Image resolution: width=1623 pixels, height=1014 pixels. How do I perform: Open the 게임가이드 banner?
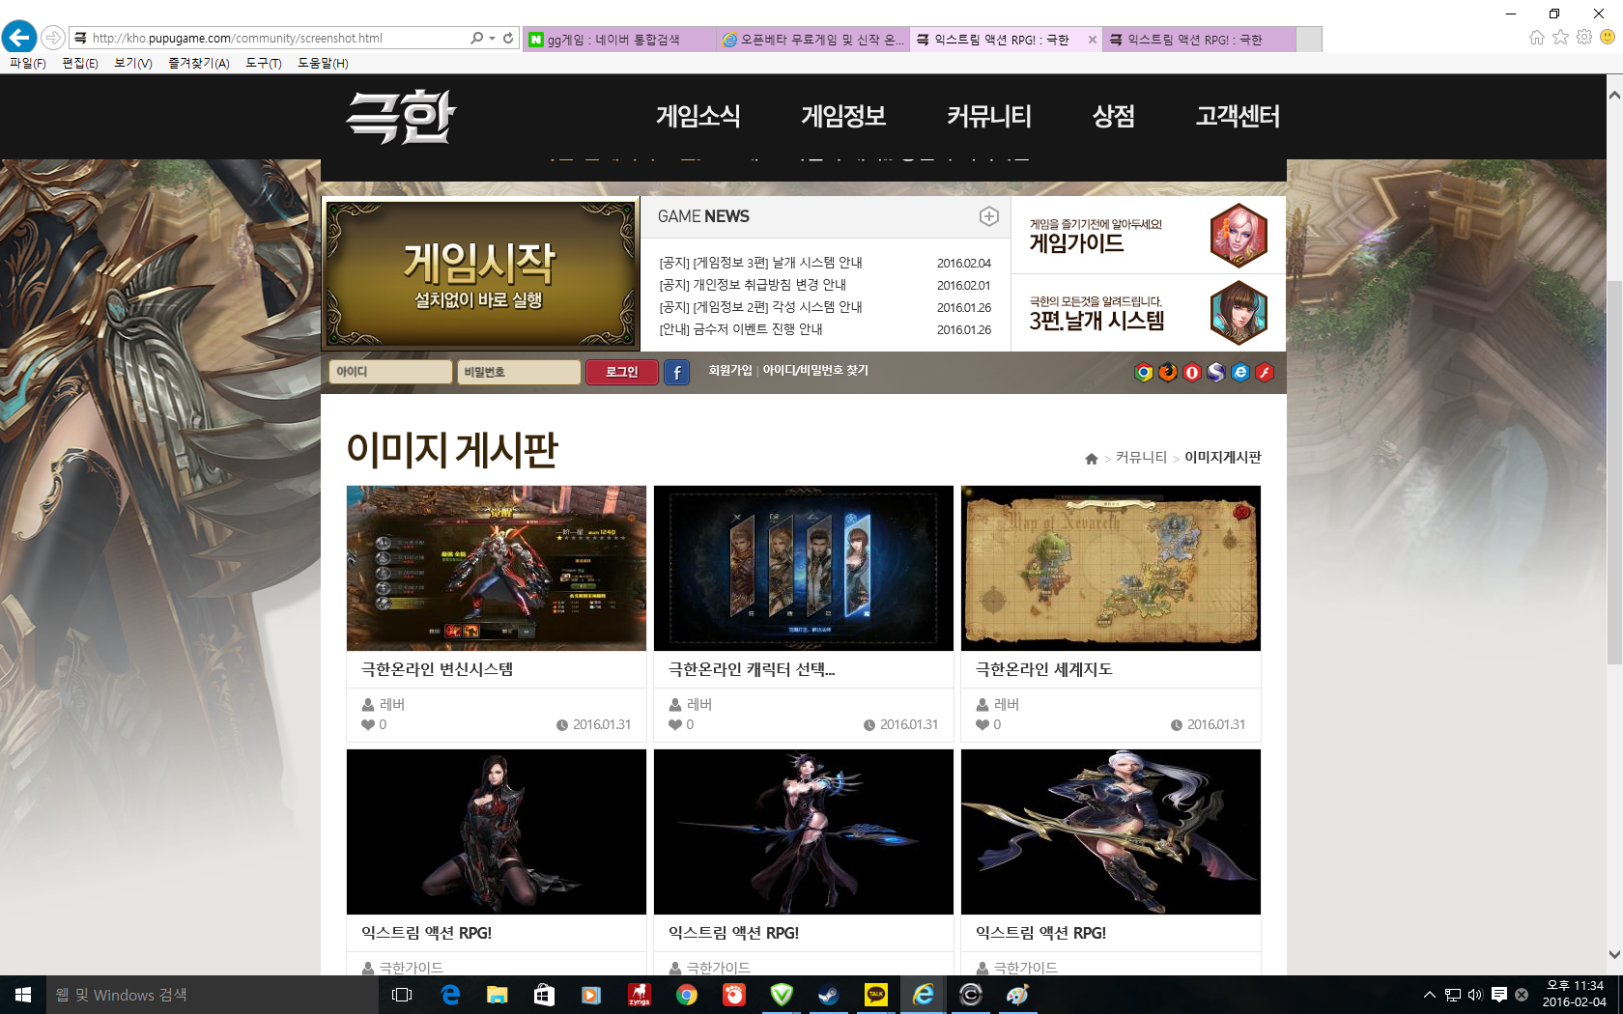click(x=1148, y=236)
